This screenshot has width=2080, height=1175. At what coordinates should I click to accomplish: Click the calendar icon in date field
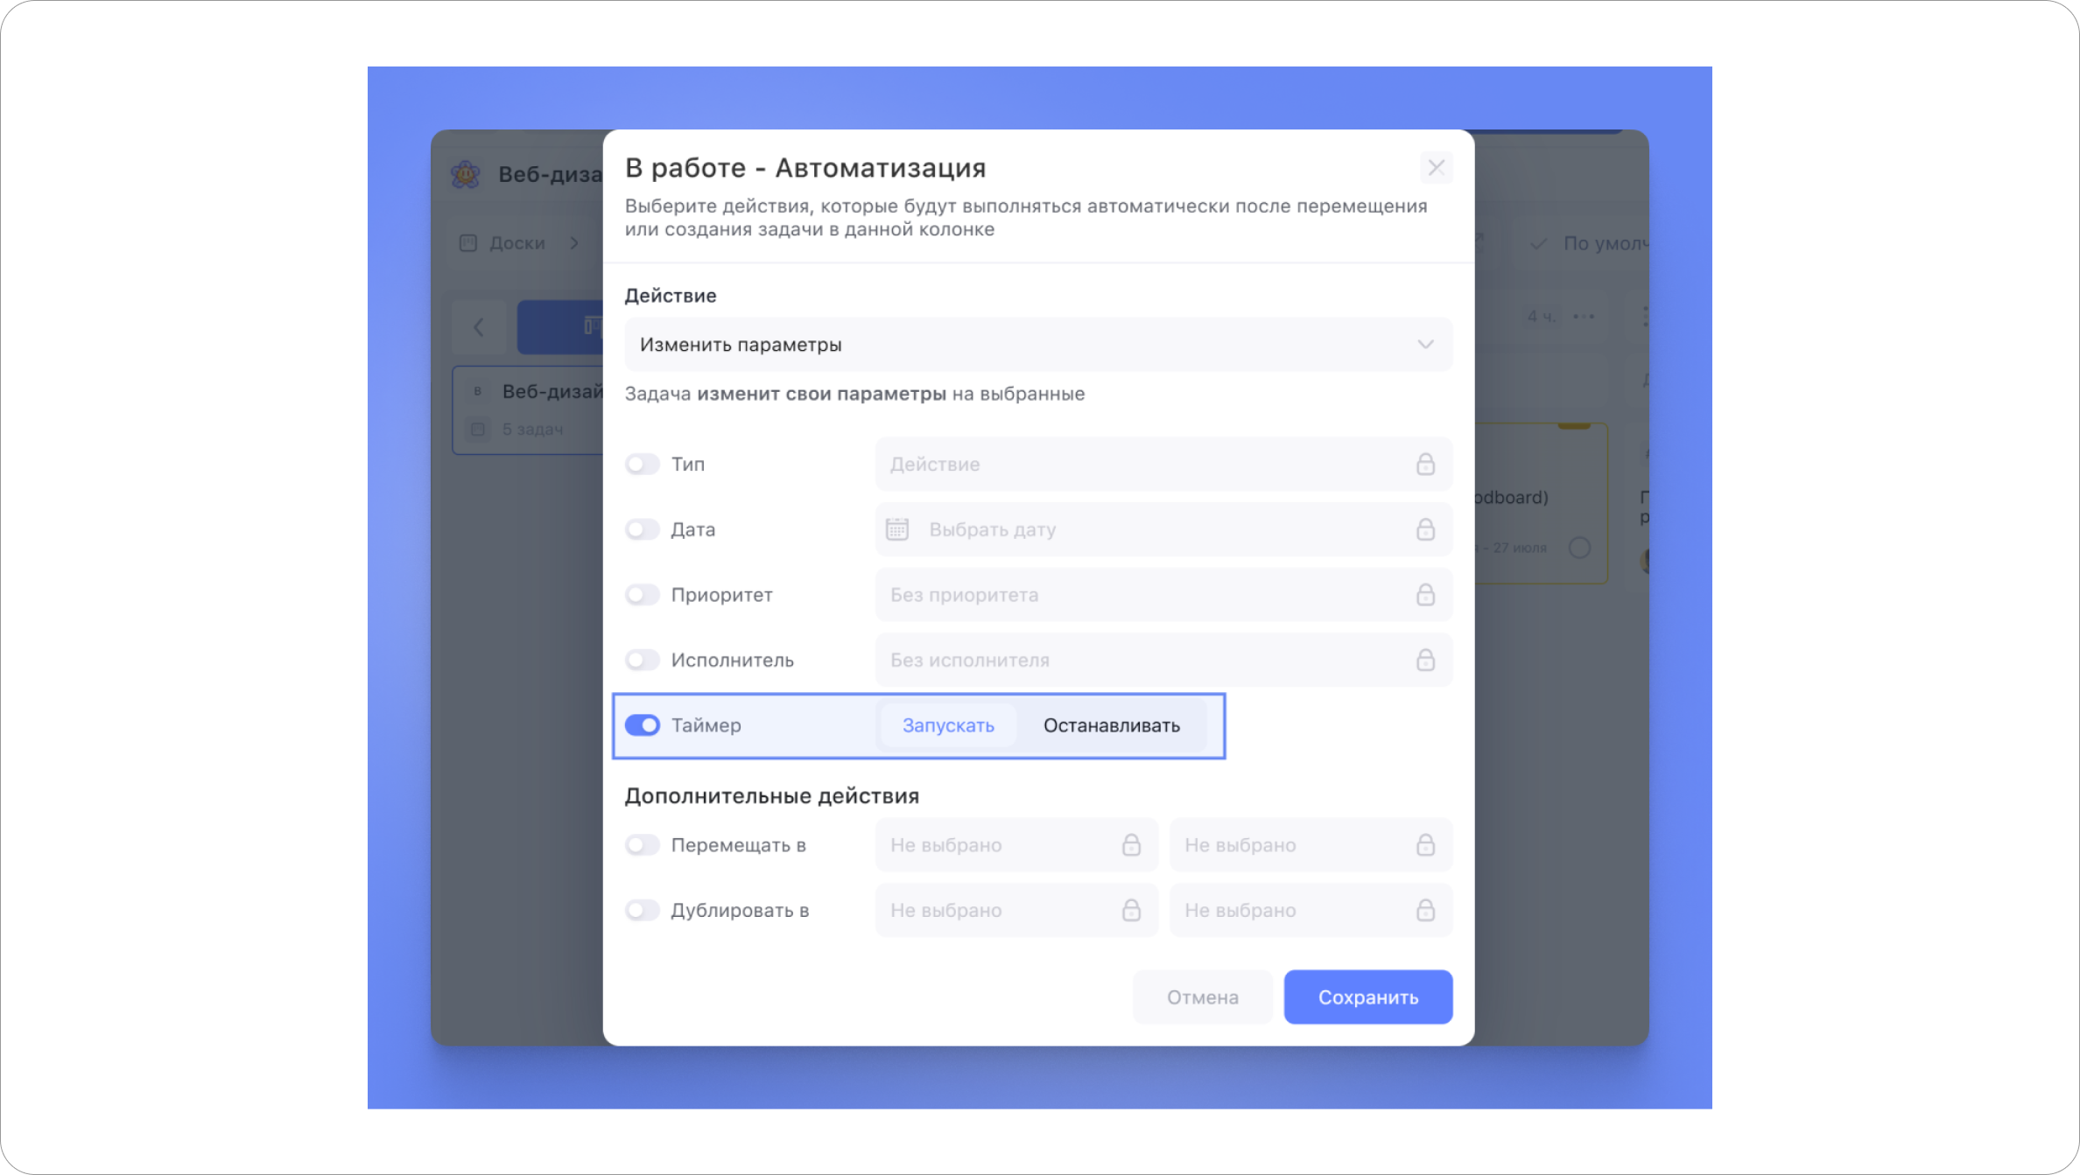897,529
